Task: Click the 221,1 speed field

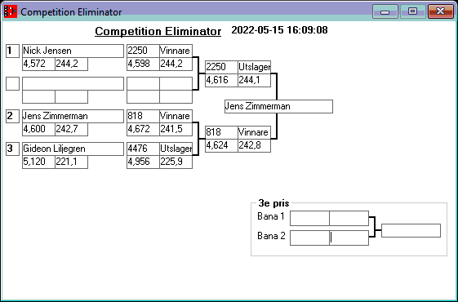Action: coord(71,162)
